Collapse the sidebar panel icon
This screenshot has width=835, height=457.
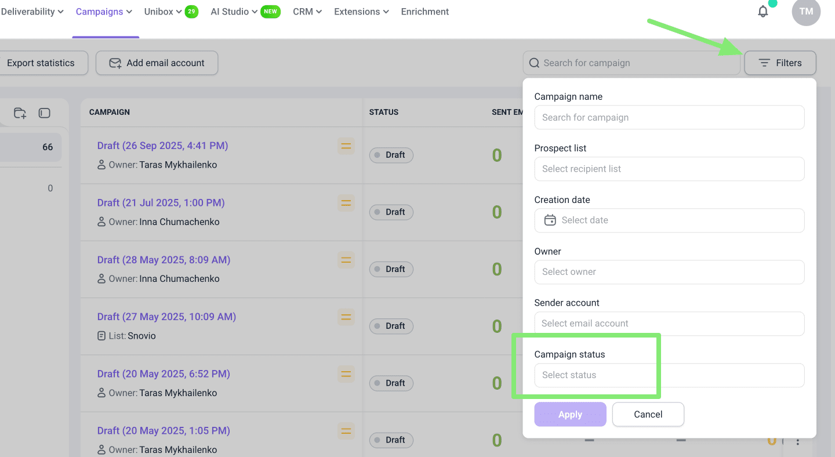click(45, 113)
